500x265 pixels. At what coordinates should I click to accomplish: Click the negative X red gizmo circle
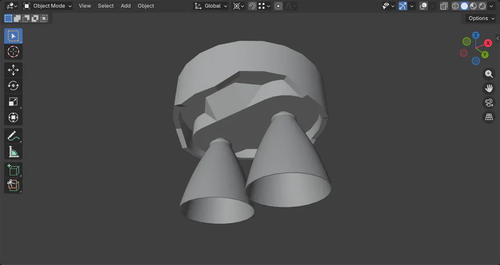464,53
